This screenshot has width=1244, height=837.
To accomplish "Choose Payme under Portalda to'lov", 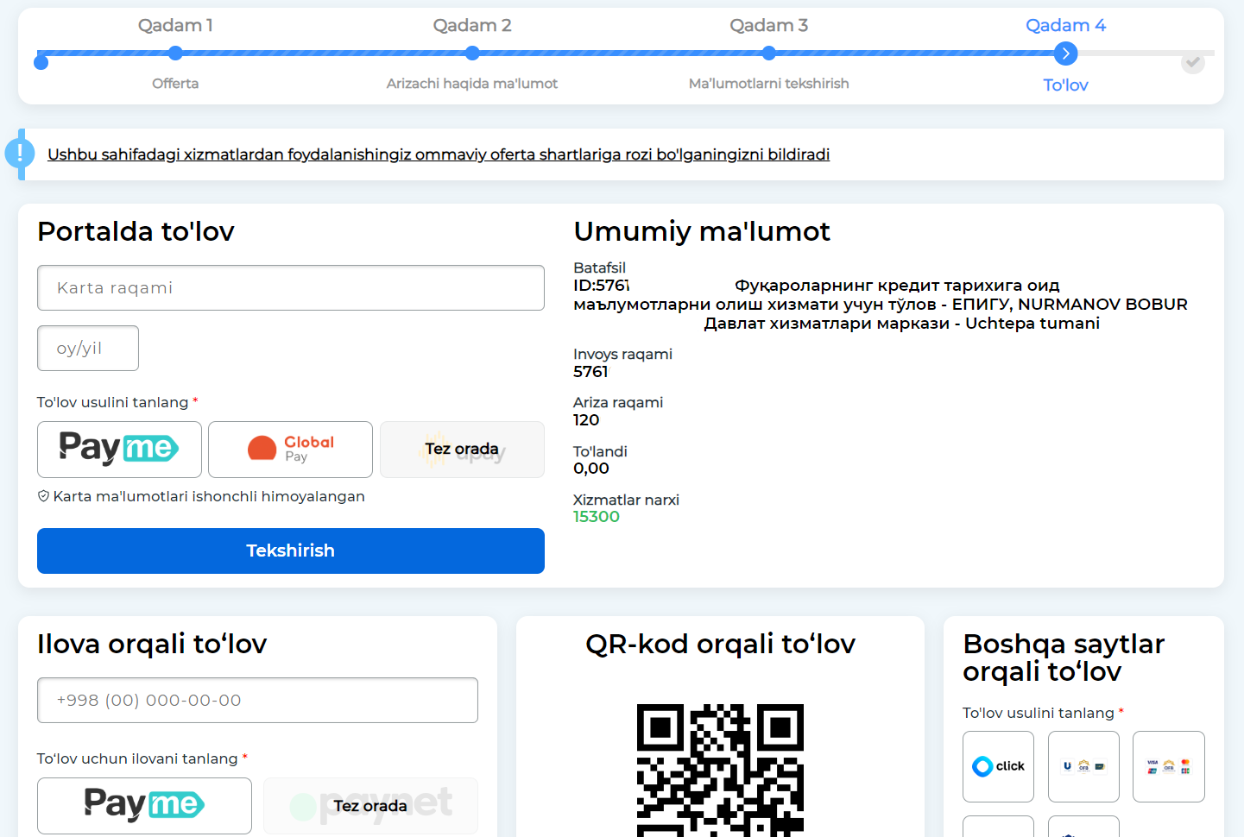I will [119, 450].
